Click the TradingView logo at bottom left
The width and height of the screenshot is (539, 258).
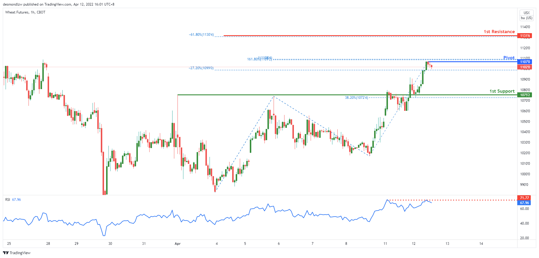pos(17,253)
